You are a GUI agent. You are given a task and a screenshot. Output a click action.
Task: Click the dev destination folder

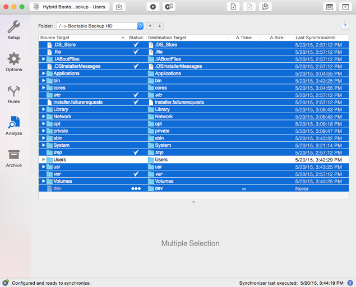tap(155, 188)
